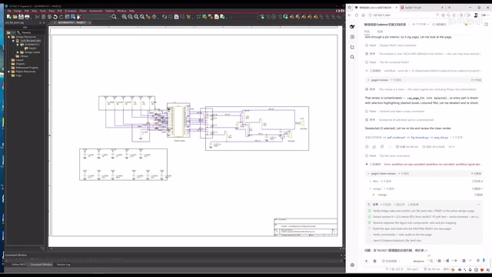
Task: Reload the browser page
Action: (357, 15)
